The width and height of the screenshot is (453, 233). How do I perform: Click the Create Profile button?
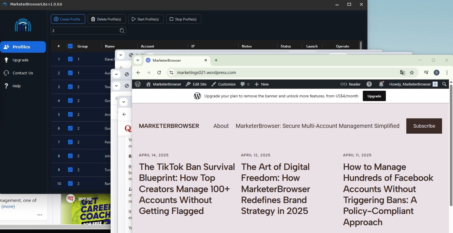(x=68, y=19)
